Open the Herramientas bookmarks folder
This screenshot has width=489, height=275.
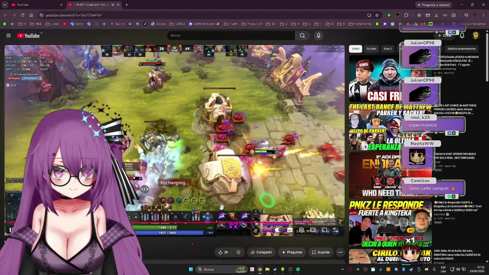[x=360, y=24]
